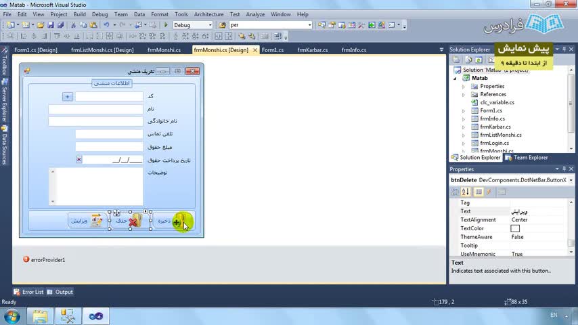
Task: Toggle Alphabetical sort in Properties panel
Action: click(466, 192)
